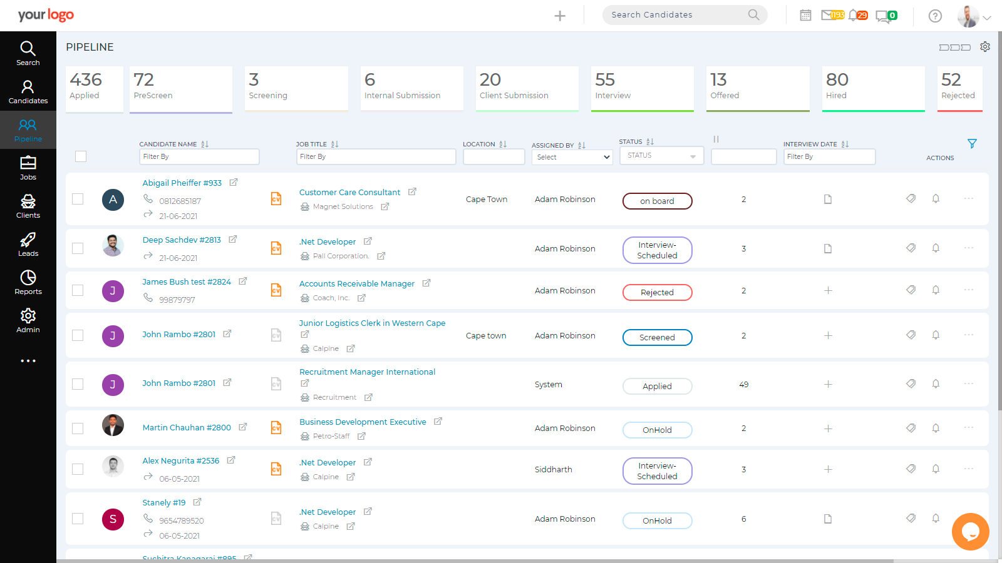Open live chat bubble widget

pyautogui.click(x=971, y=532)
